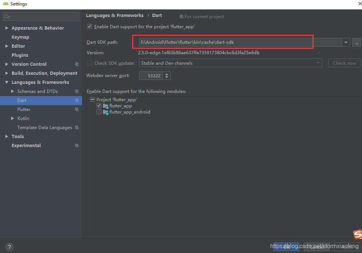Click Languages & Frameworks breadcrumb
The width and height of the screenshot is (362, 253).
115,16
